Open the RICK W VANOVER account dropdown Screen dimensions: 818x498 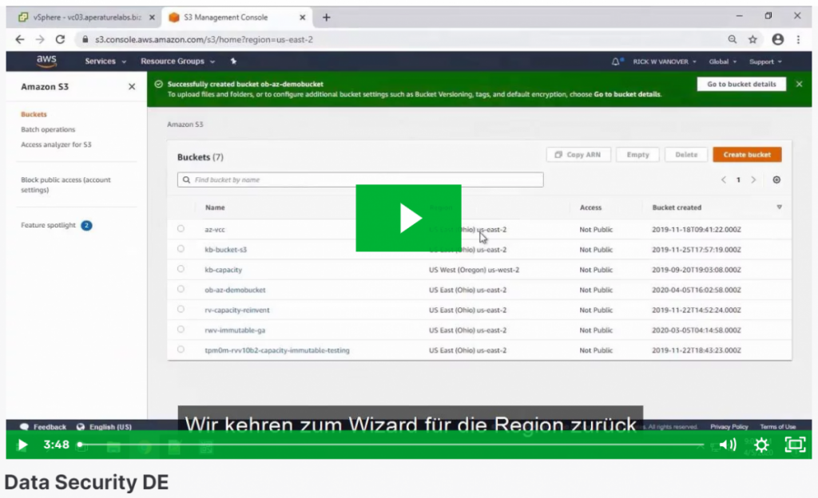[665, 61]
